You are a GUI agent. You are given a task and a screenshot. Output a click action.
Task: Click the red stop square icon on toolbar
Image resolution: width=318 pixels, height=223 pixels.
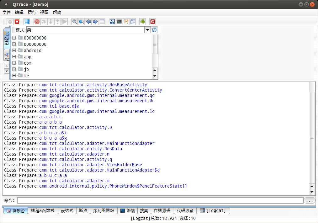click(x=17, y=21)
